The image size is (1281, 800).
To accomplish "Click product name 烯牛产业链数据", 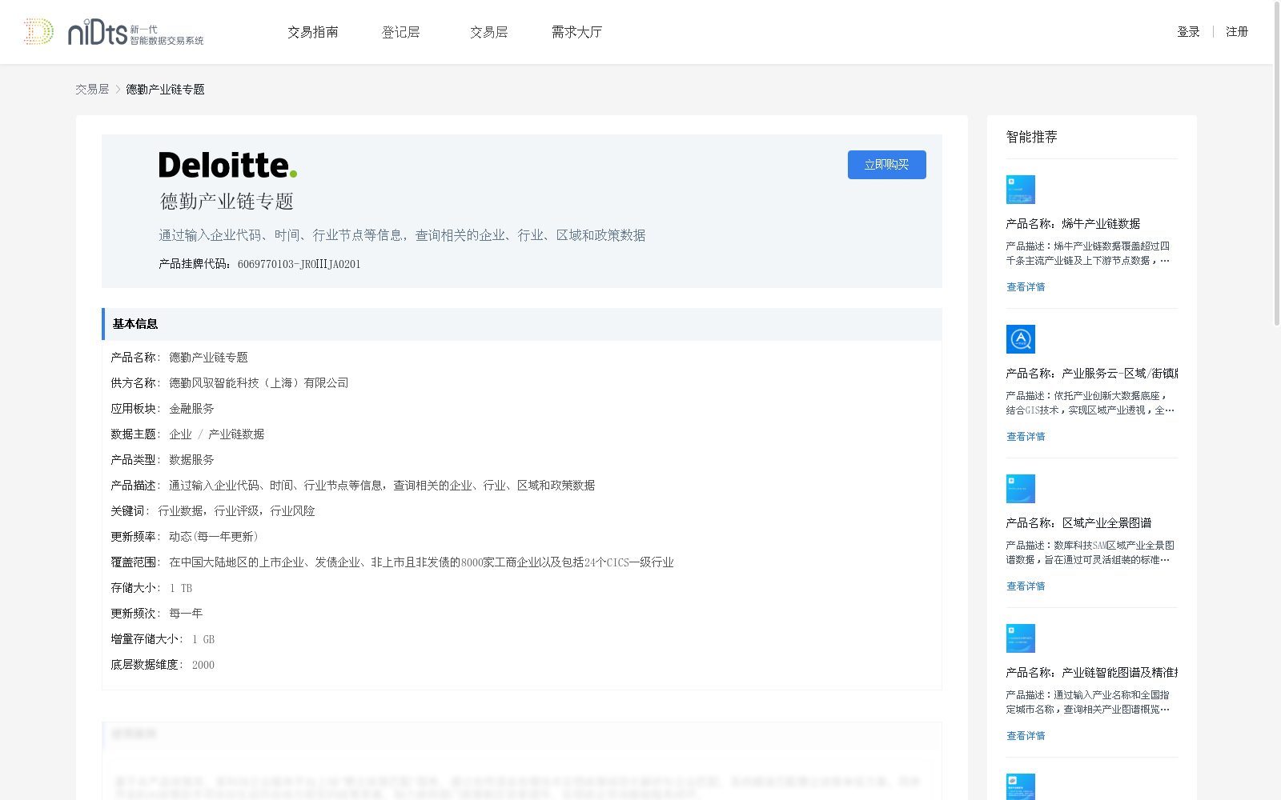I will pos(1101,224).
